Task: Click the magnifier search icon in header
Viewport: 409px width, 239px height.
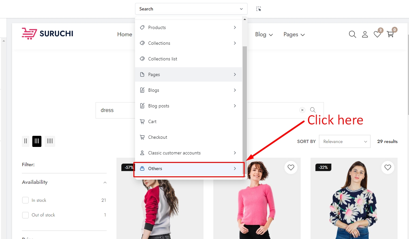Action: pyautogui.click(x=352, y=34)
